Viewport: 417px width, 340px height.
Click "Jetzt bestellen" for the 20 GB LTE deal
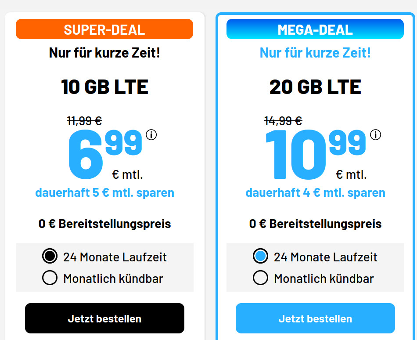pyautogui.click(x=315, y=318)
